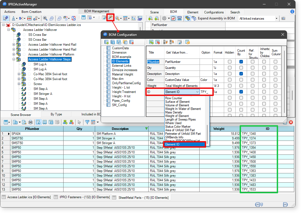This screenshot has height=213, width=301.
Task: Open the All linked instances dropdown
Action: pos(276,19)
